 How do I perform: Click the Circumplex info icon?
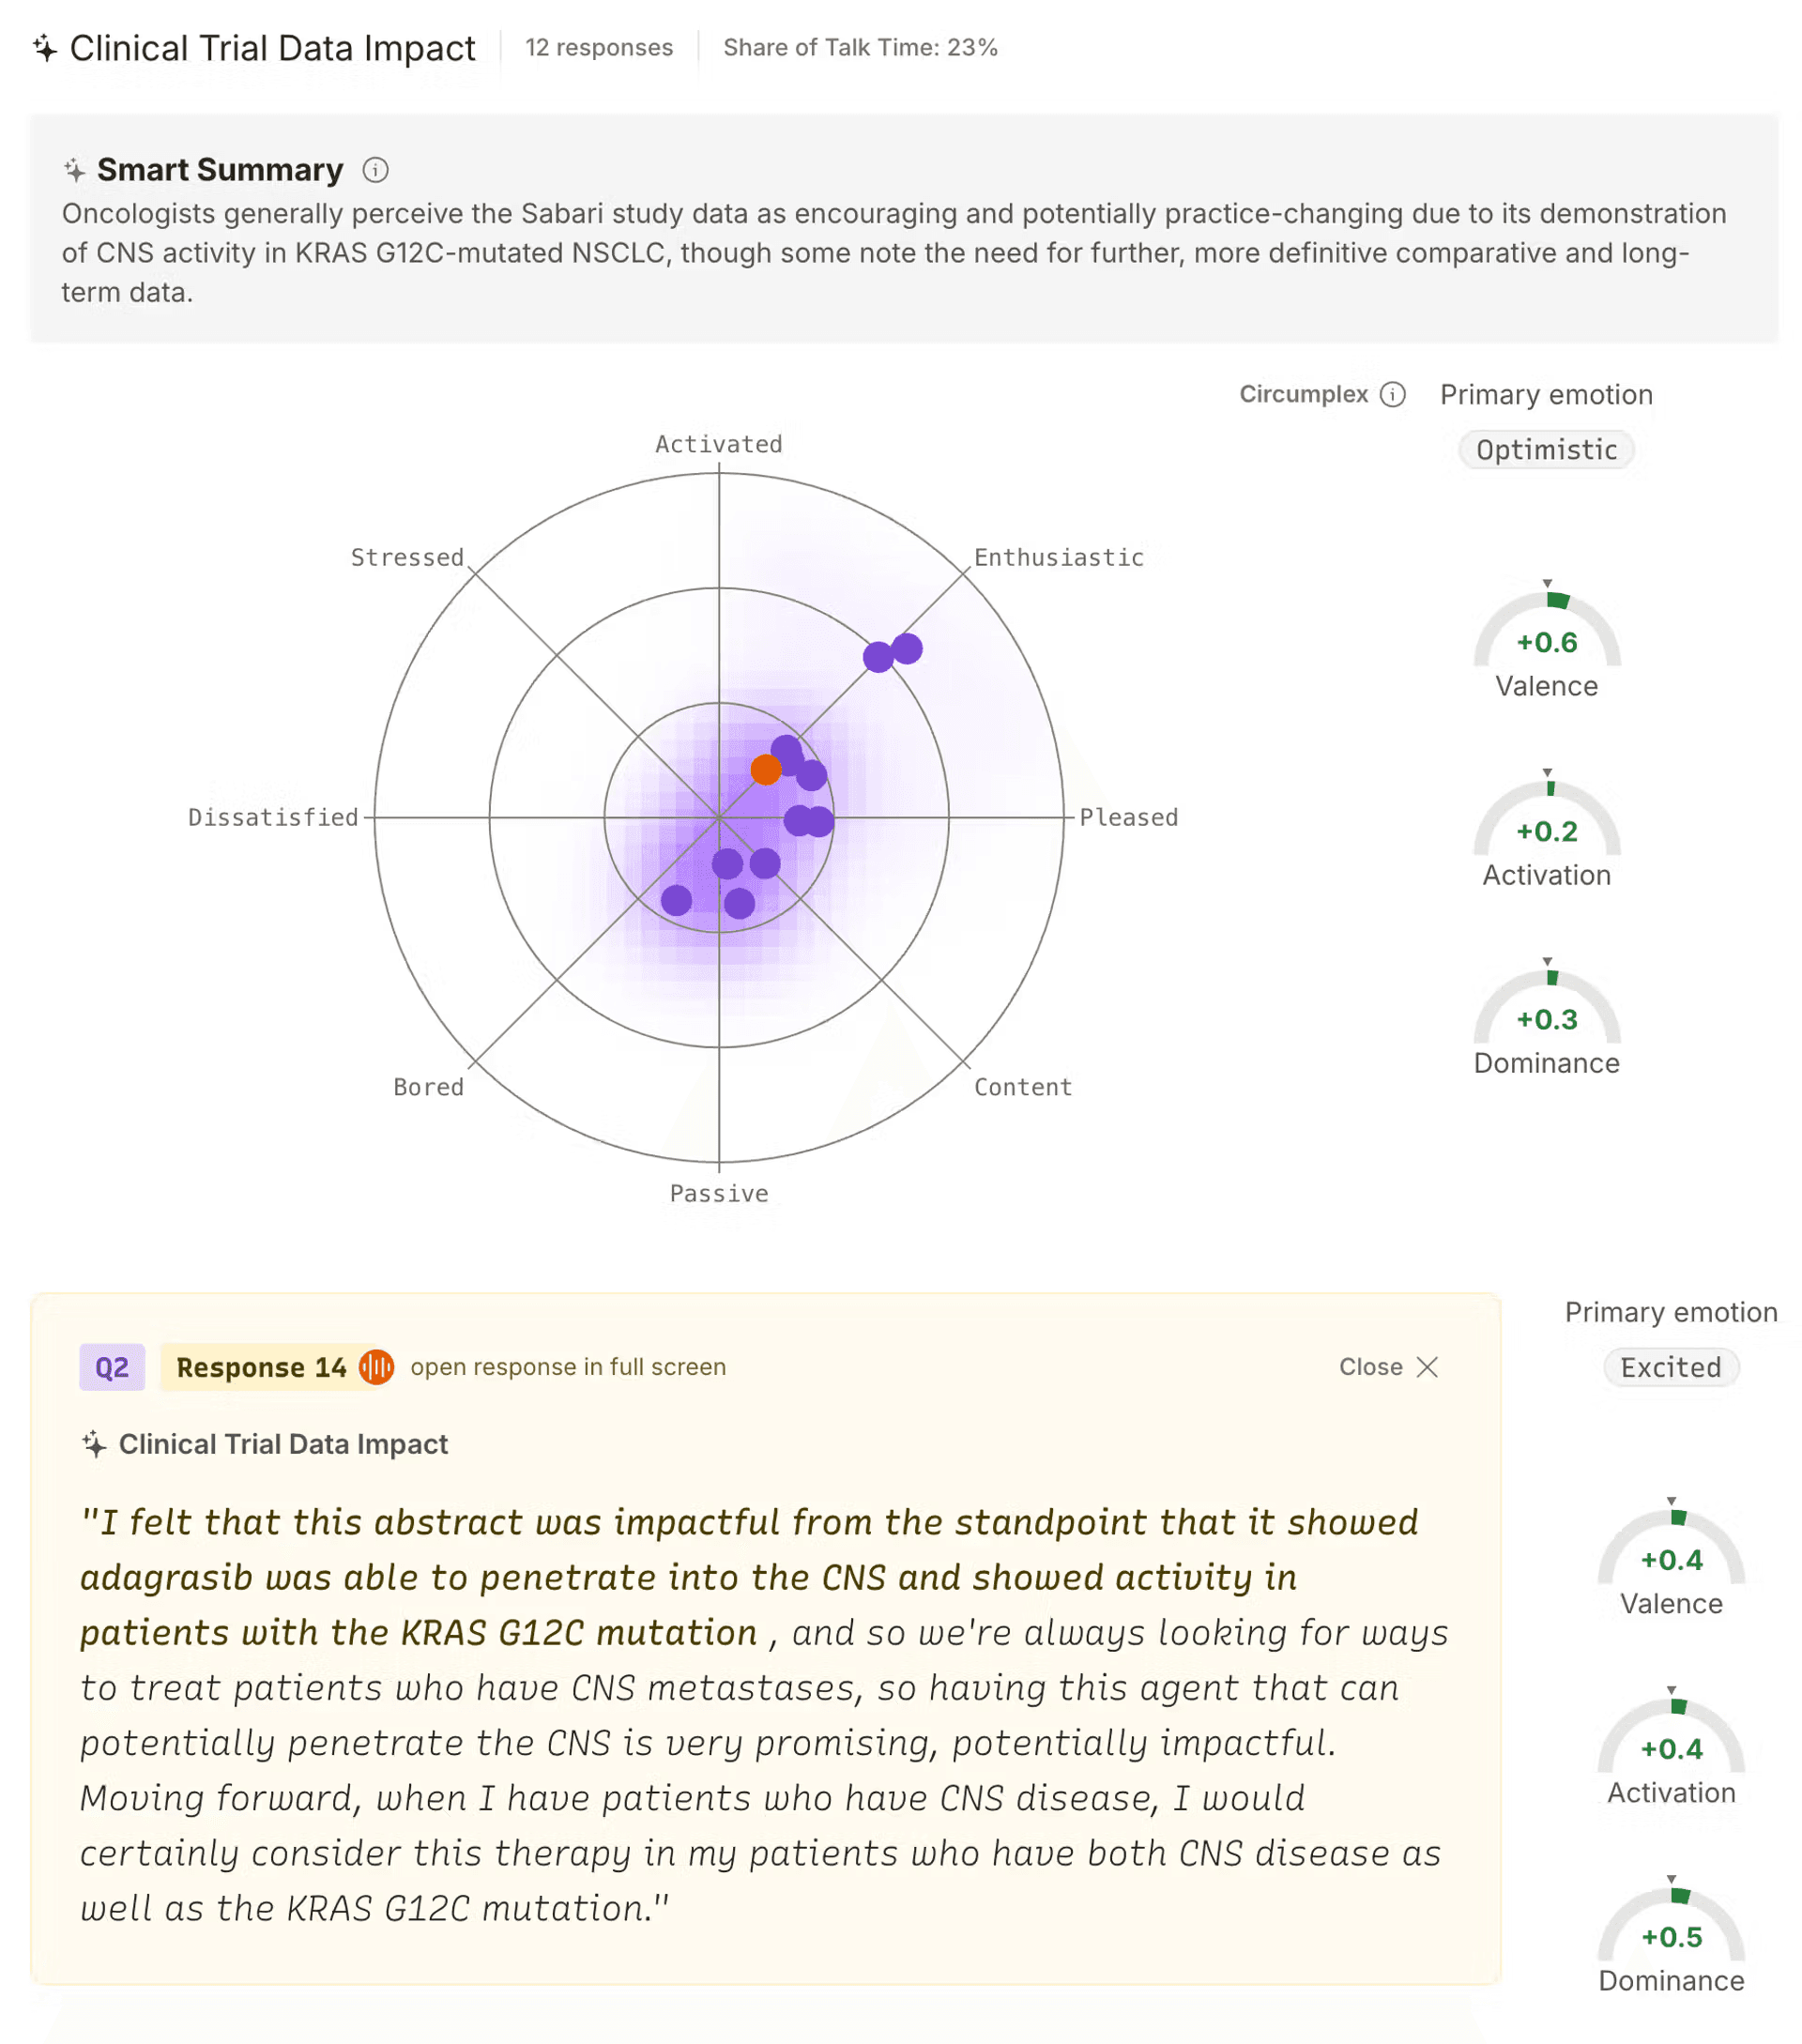click(x=1393, y=394)
